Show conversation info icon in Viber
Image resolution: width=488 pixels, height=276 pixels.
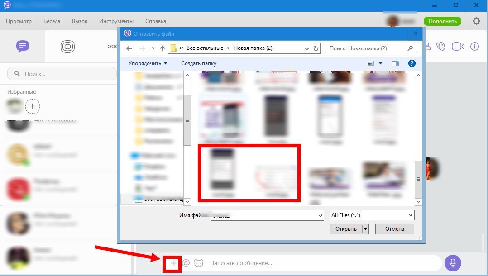click(474, 47)
